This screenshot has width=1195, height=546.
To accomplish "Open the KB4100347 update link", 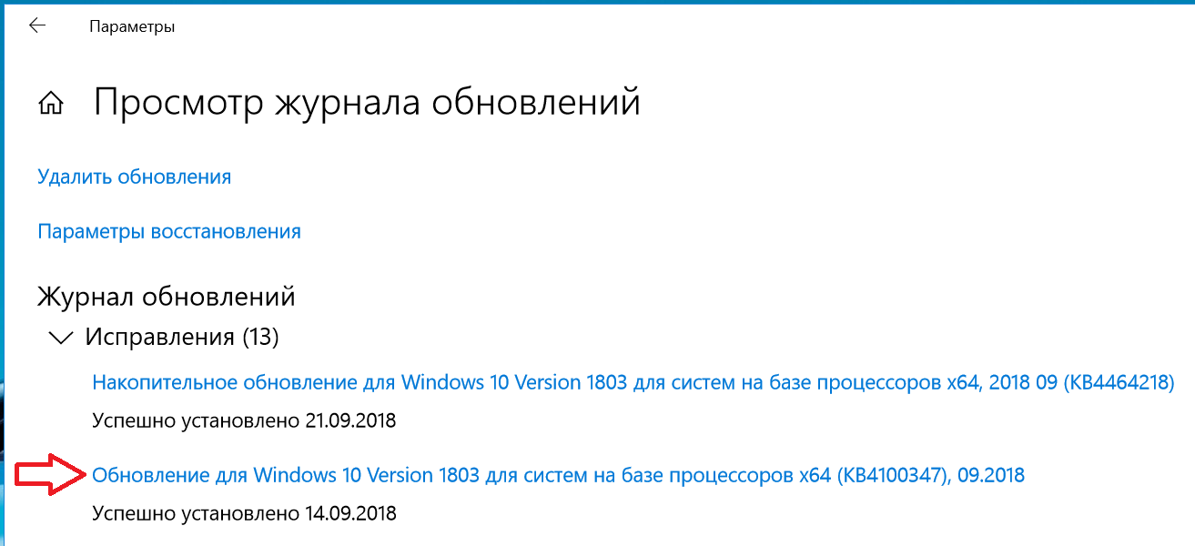I will click(x=558, y=475).
